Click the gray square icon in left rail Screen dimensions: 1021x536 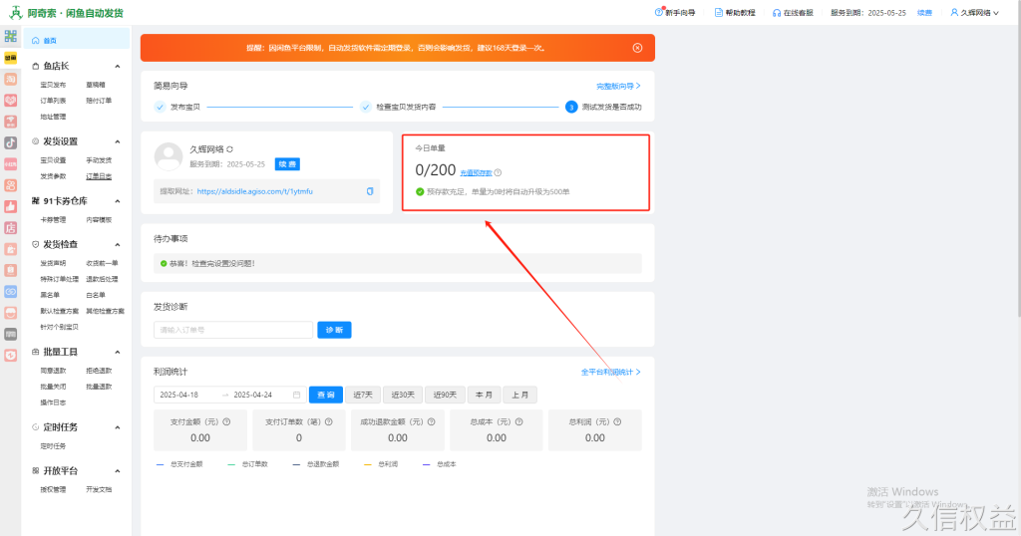click(x=10, y=335)
